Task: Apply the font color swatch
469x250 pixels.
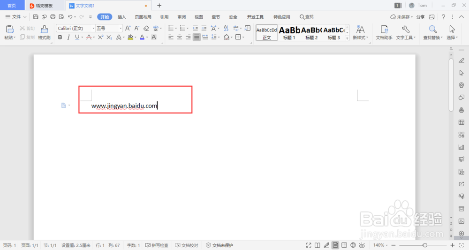Action: 142,37
